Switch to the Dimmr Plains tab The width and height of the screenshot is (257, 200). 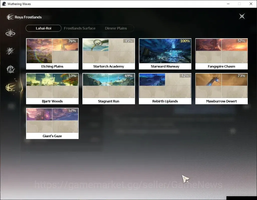click(116, 28)
